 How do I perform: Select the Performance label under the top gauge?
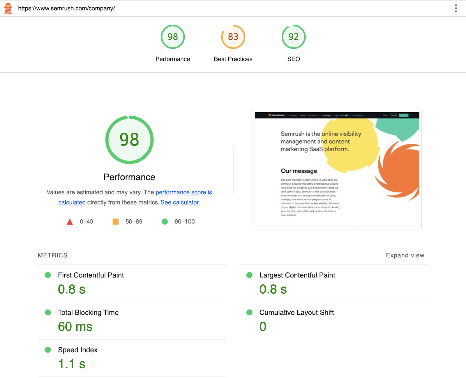(x=173, y=59)
